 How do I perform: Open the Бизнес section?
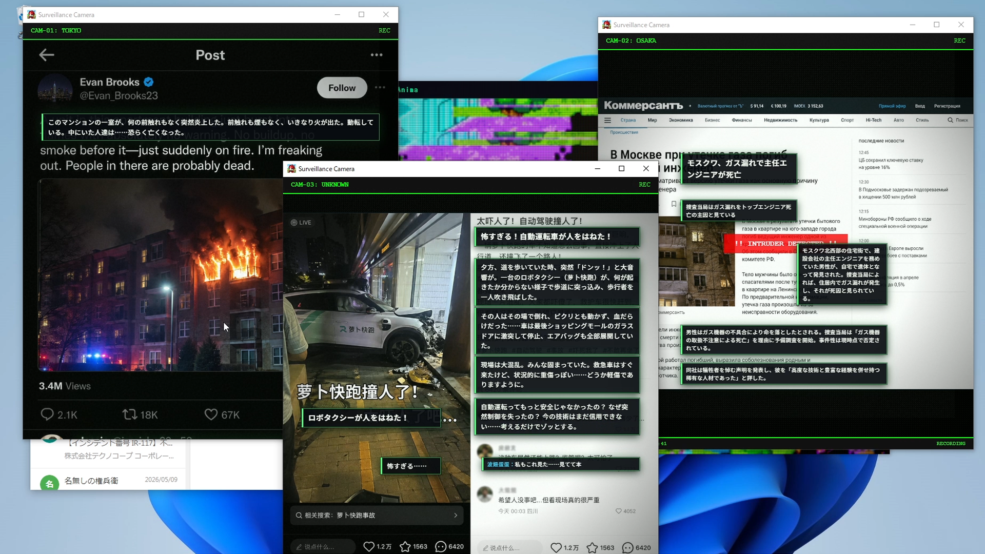coord(712,121)
